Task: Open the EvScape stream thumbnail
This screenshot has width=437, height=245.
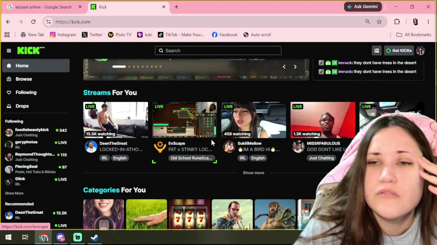Action: tap(185, 120)
